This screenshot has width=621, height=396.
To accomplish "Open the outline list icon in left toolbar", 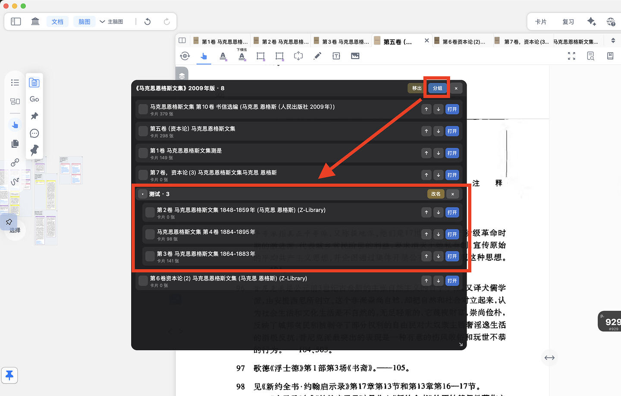I will click(x=15, y=83).
